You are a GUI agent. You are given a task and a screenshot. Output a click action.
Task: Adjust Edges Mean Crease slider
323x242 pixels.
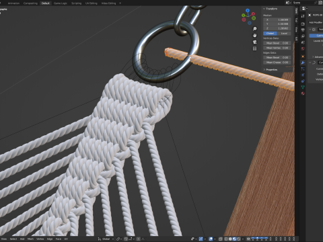pyautogui.click(x=277, y=63)
